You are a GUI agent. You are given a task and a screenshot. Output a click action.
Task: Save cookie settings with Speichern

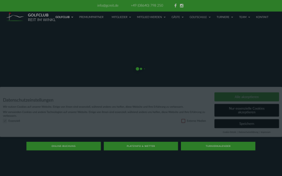247,123
